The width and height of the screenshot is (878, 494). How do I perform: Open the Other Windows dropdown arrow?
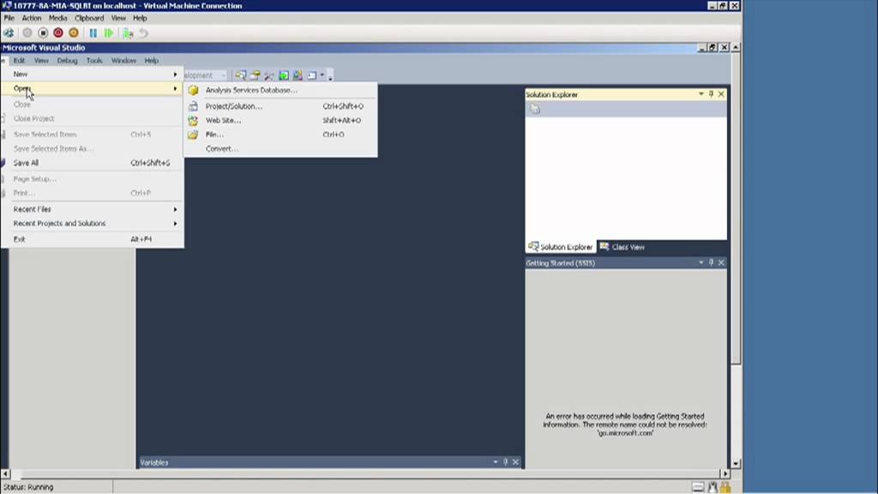tap(322, 75)
